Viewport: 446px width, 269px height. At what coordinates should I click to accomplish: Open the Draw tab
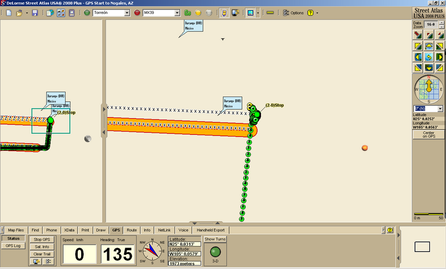coord(101,230)
